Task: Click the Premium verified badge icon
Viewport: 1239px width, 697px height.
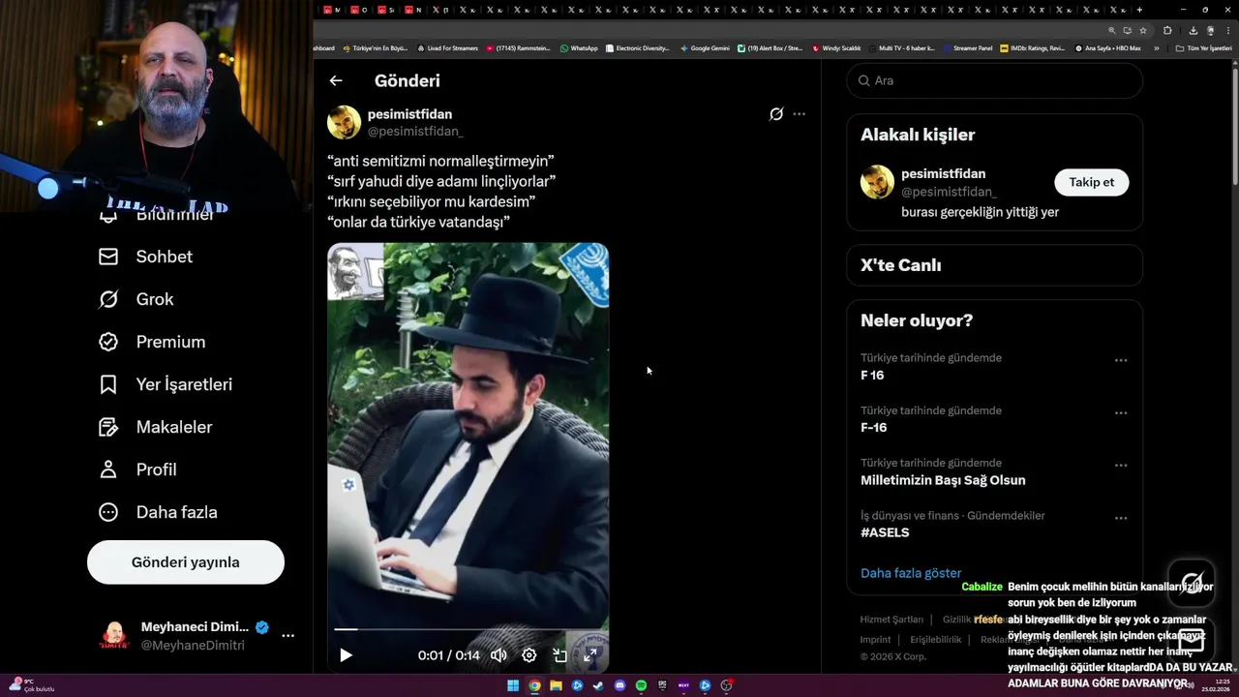Action: (108, 342)
